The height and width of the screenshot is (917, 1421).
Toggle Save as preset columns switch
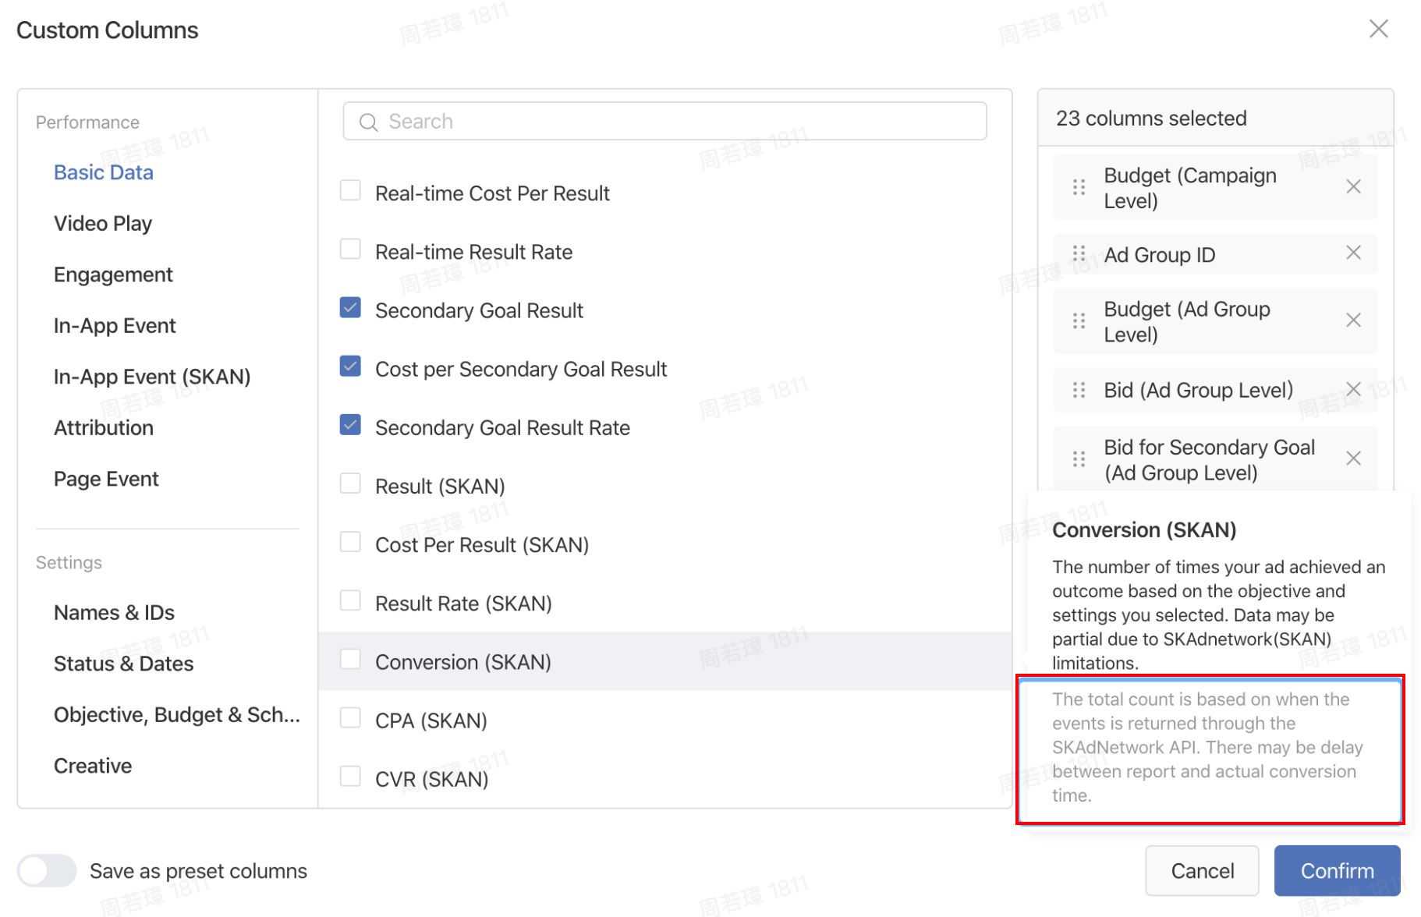point(47,870)
